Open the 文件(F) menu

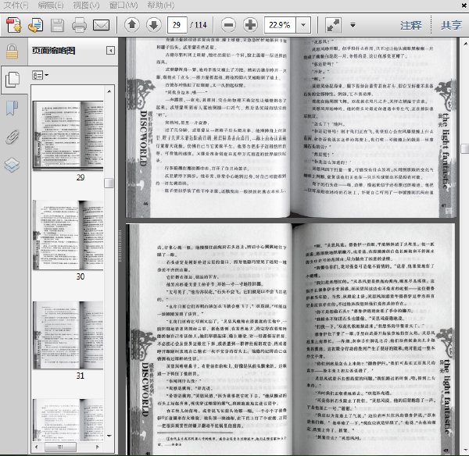(16, 5)
